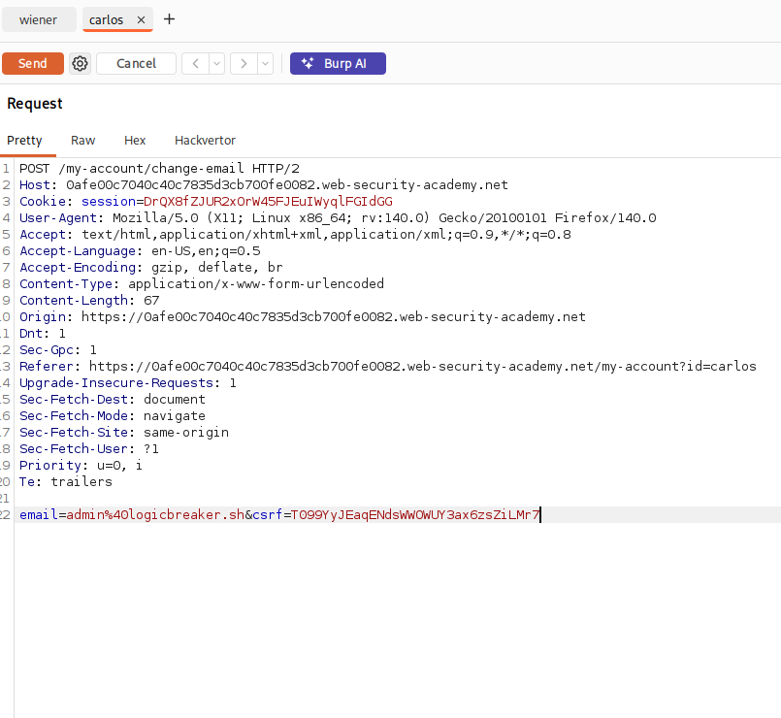Click the Dnt header line
The image size is (781, 718).
[x=43, y=334]
